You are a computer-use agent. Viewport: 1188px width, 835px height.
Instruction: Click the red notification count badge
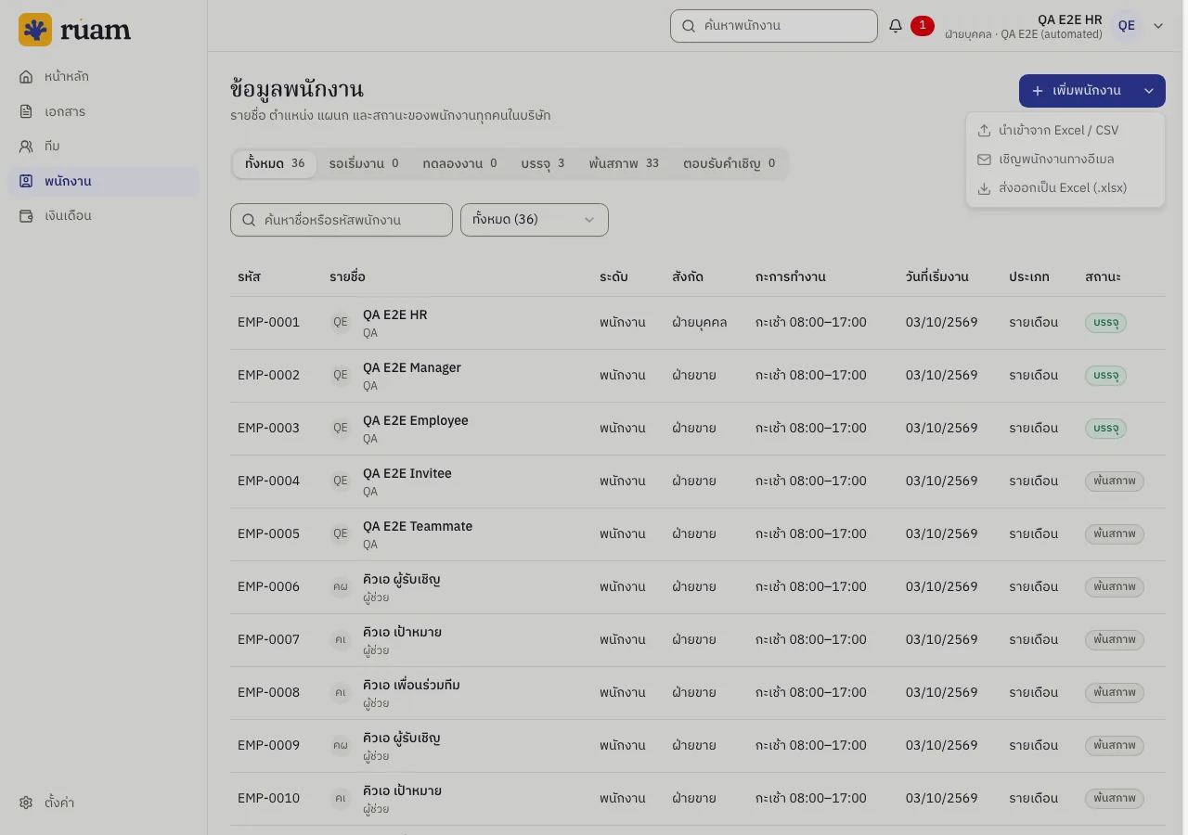(x=922, y=26)
